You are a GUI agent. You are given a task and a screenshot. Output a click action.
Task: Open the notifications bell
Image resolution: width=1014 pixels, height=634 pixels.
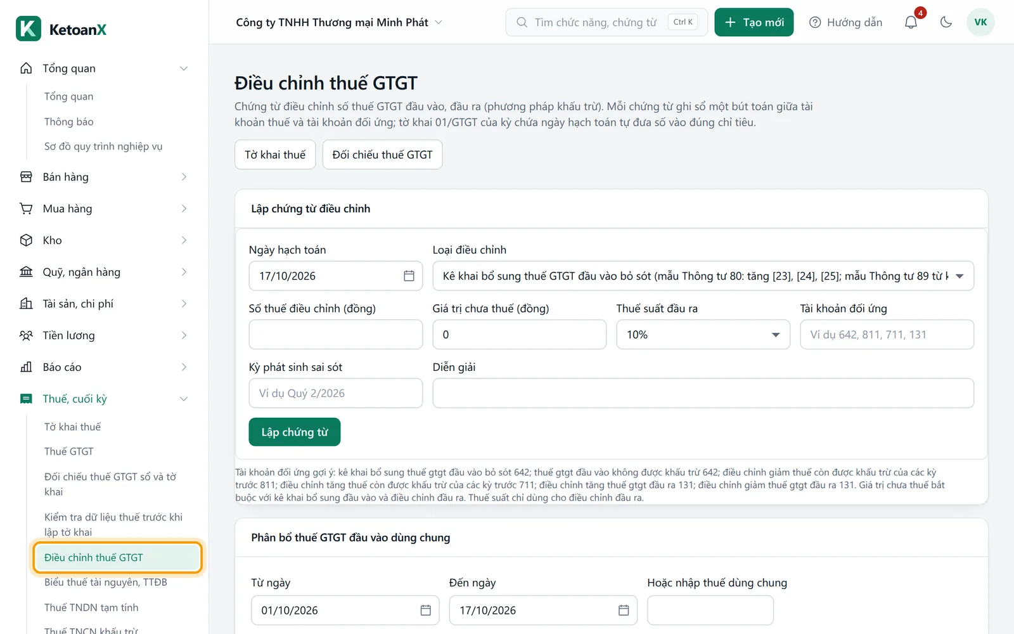[x=911, y=22]
